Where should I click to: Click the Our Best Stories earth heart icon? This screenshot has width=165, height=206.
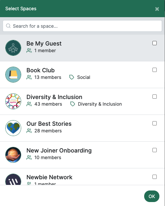click(13, 128)
